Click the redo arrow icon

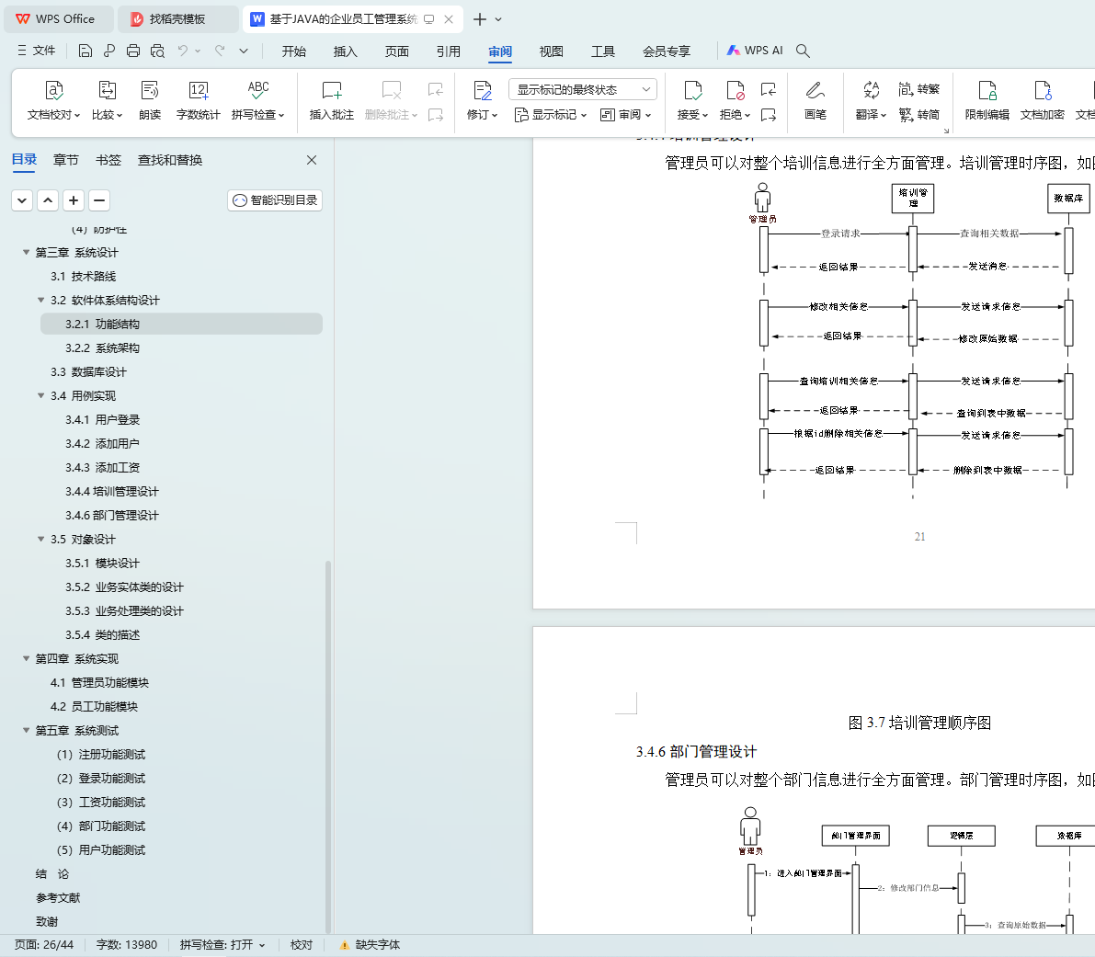coord(220,51)
